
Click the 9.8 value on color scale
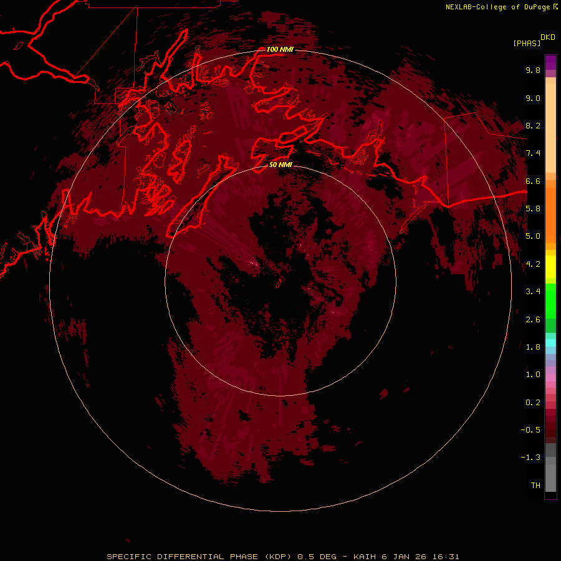tap(533, 70)
